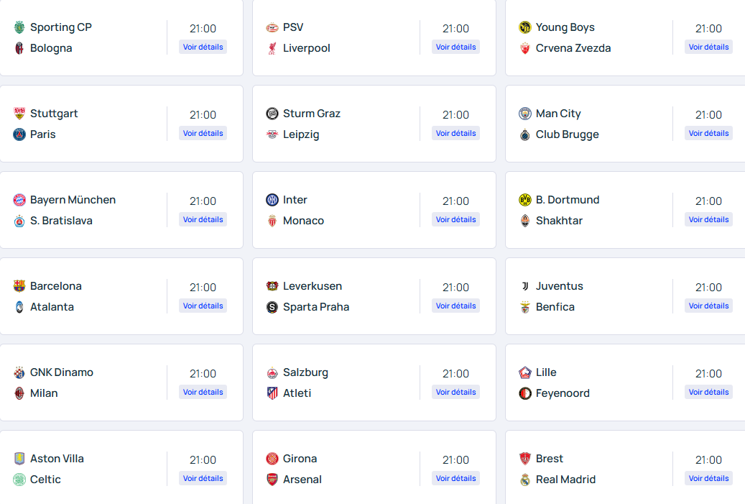The image size is (745, 504).
Task: Open Voir détails for PSV vs Liverpool
Action: tap(455, 47)
